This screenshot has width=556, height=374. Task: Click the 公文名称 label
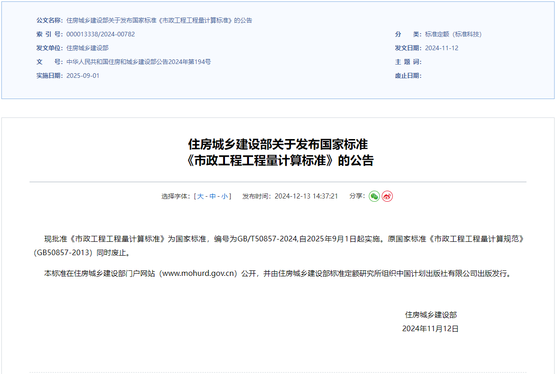(x=50, y=20)
